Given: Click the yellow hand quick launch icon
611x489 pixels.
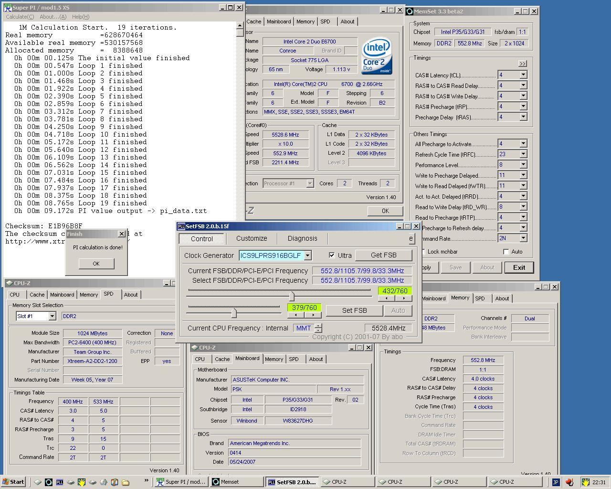Looking at the screenshot, I should click(82, 482).
